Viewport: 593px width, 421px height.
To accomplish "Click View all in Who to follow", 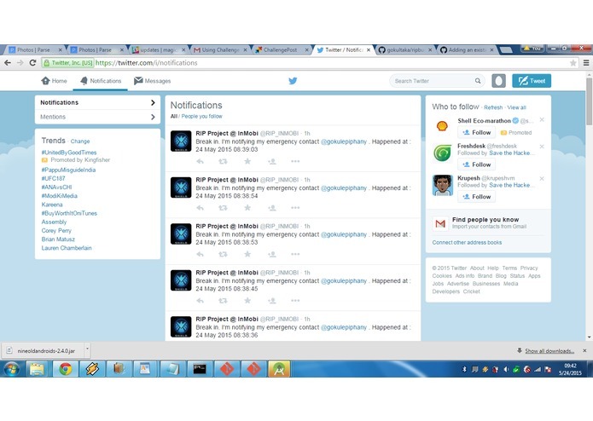I will click(516, 107).
